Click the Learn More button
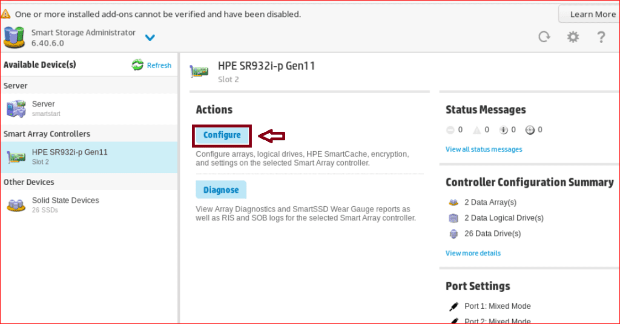This screenshot has height=324, width=620. tap(592, 14)
